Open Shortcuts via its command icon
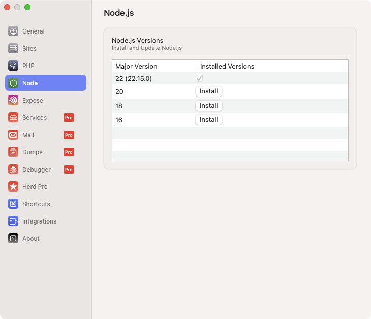 [x=13, y=204]
